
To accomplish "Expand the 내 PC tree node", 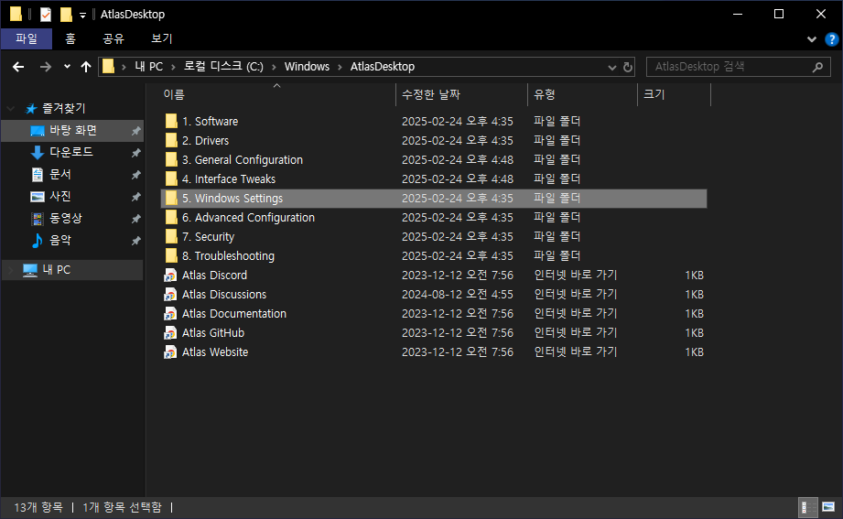I will click(x=11, y=270).
